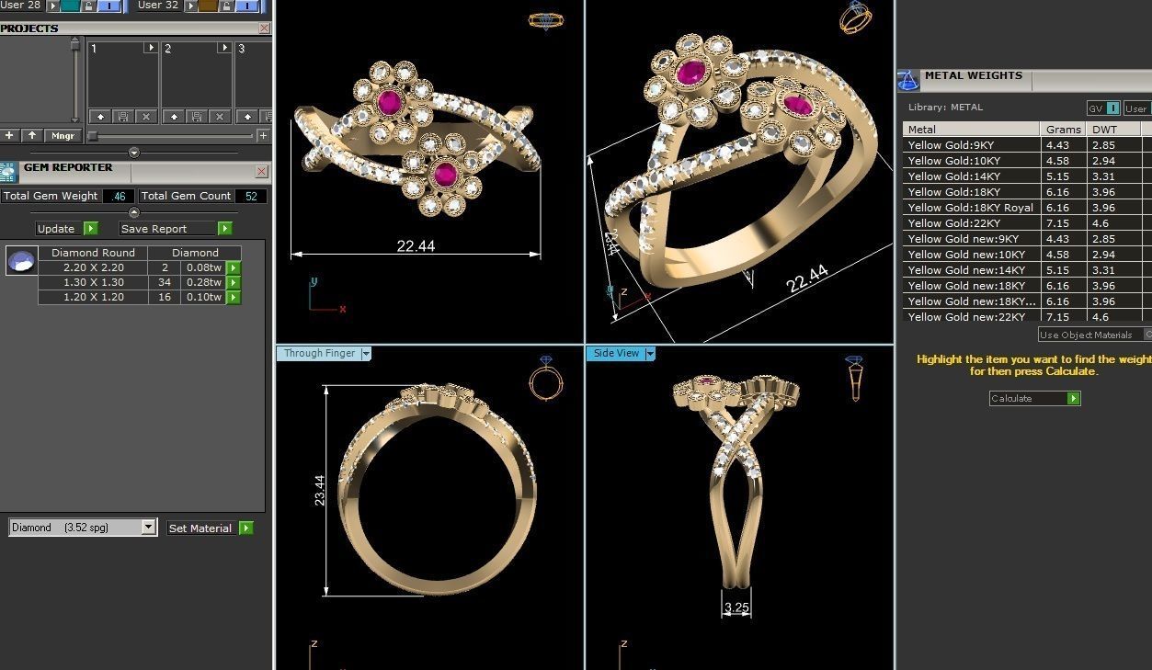Click the Update button
This screenshot has height=670, width=1152.
click(x=59, y=229)
